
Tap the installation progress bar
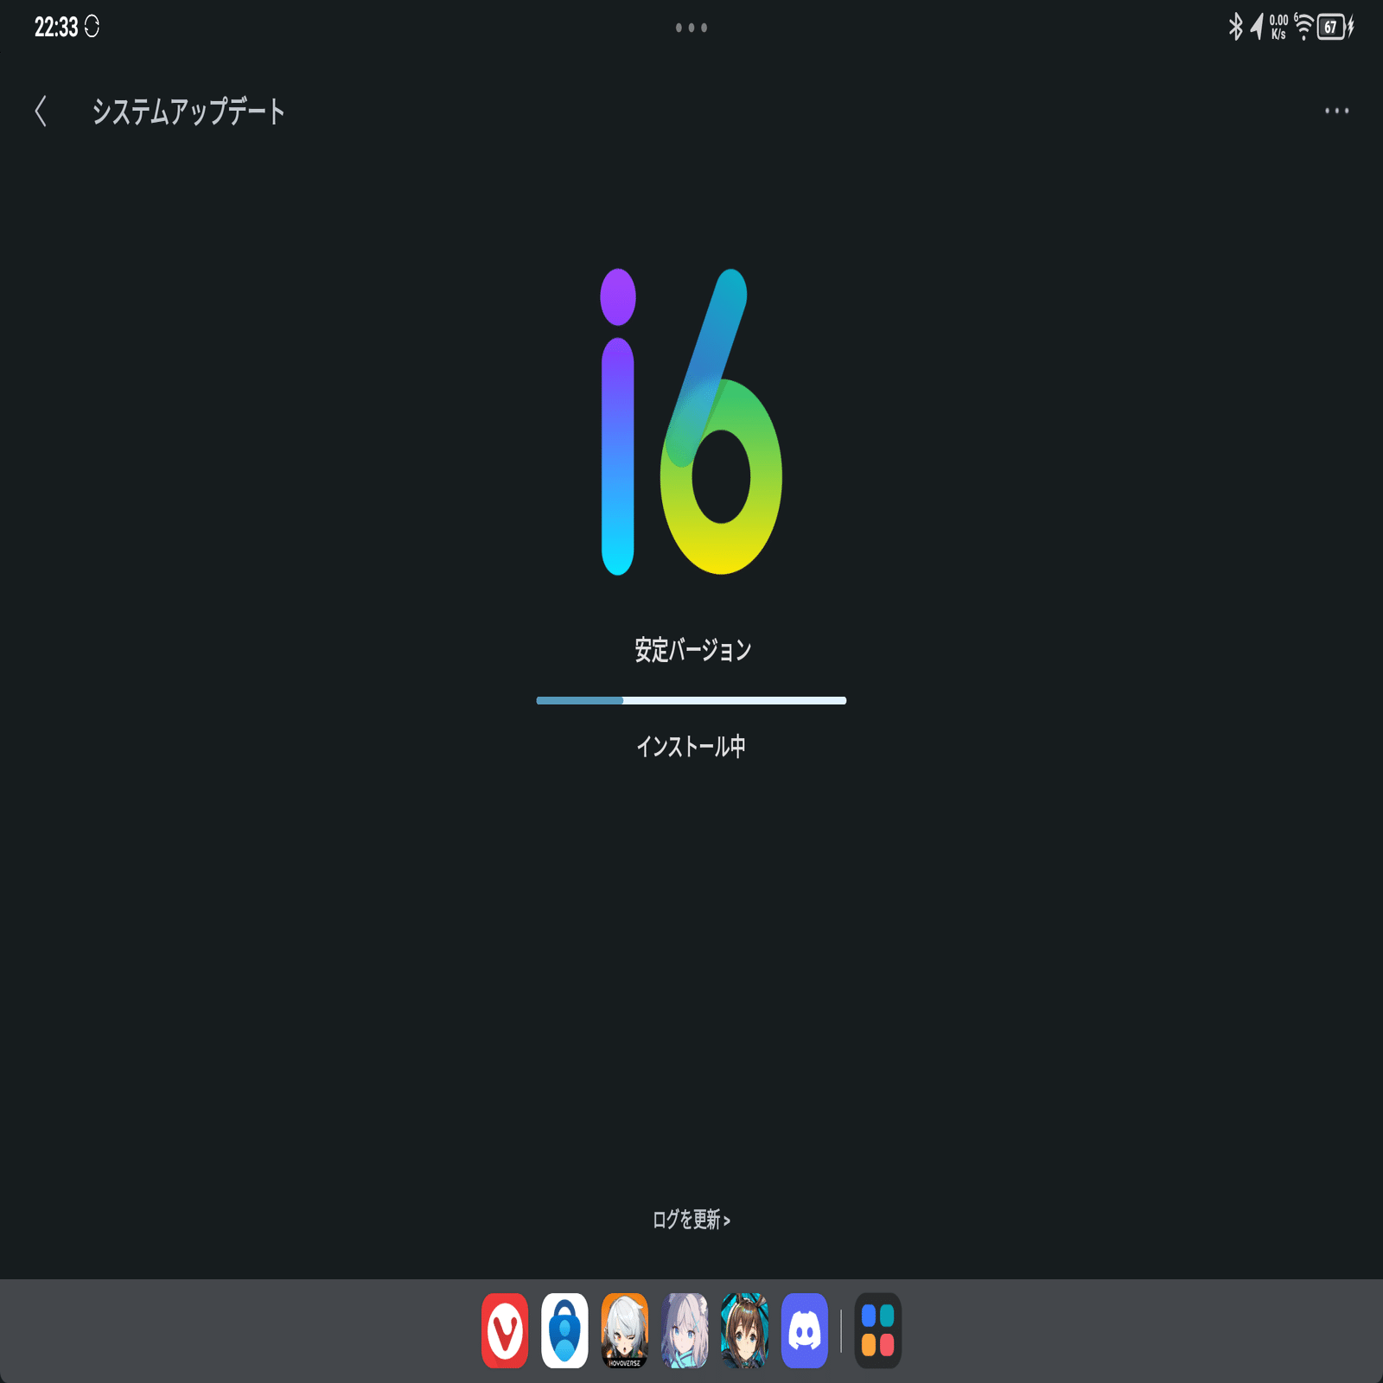tap(691, 700)
